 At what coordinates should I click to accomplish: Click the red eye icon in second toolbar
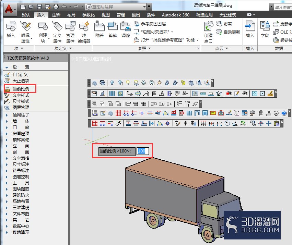pyautogui.click(x=229, y=94)
